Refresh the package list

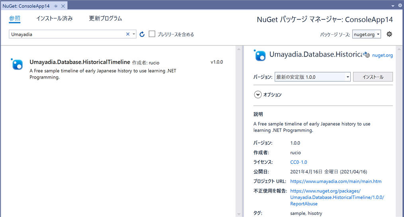[x=142, y=34]
